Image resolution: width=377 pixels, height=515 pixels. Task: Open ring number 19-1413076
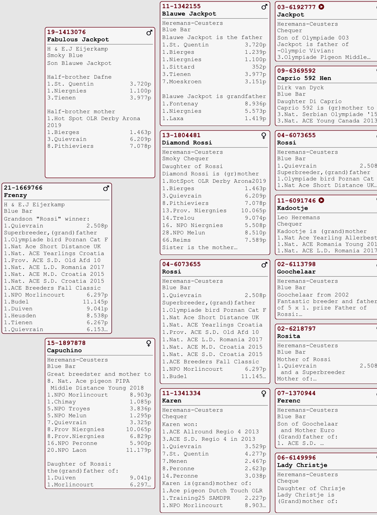(66, 32)
